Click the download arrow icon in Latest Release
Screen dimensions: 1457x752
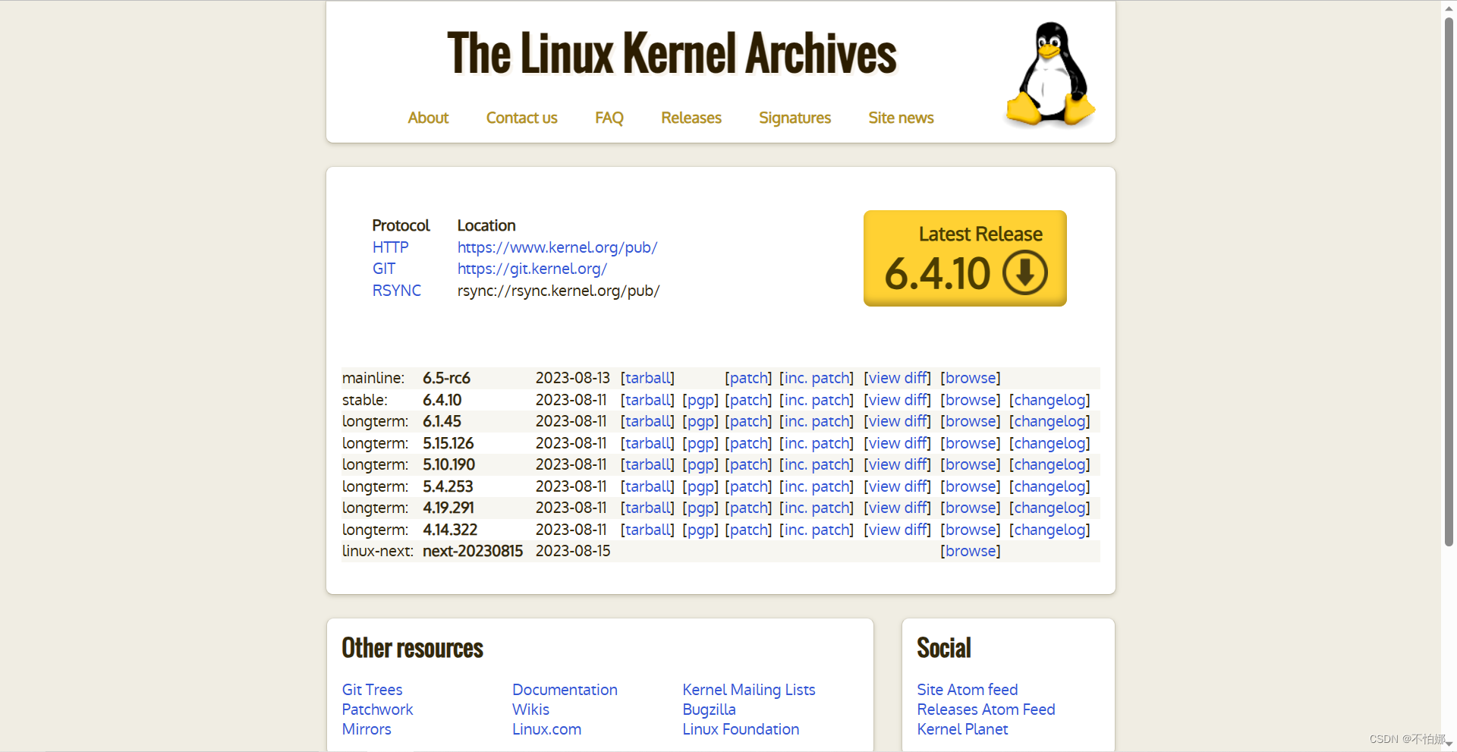pyautogui.click(x=1024, y=272)
